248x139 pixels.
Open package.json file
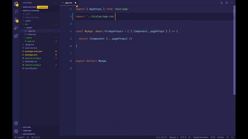(31, 55)
